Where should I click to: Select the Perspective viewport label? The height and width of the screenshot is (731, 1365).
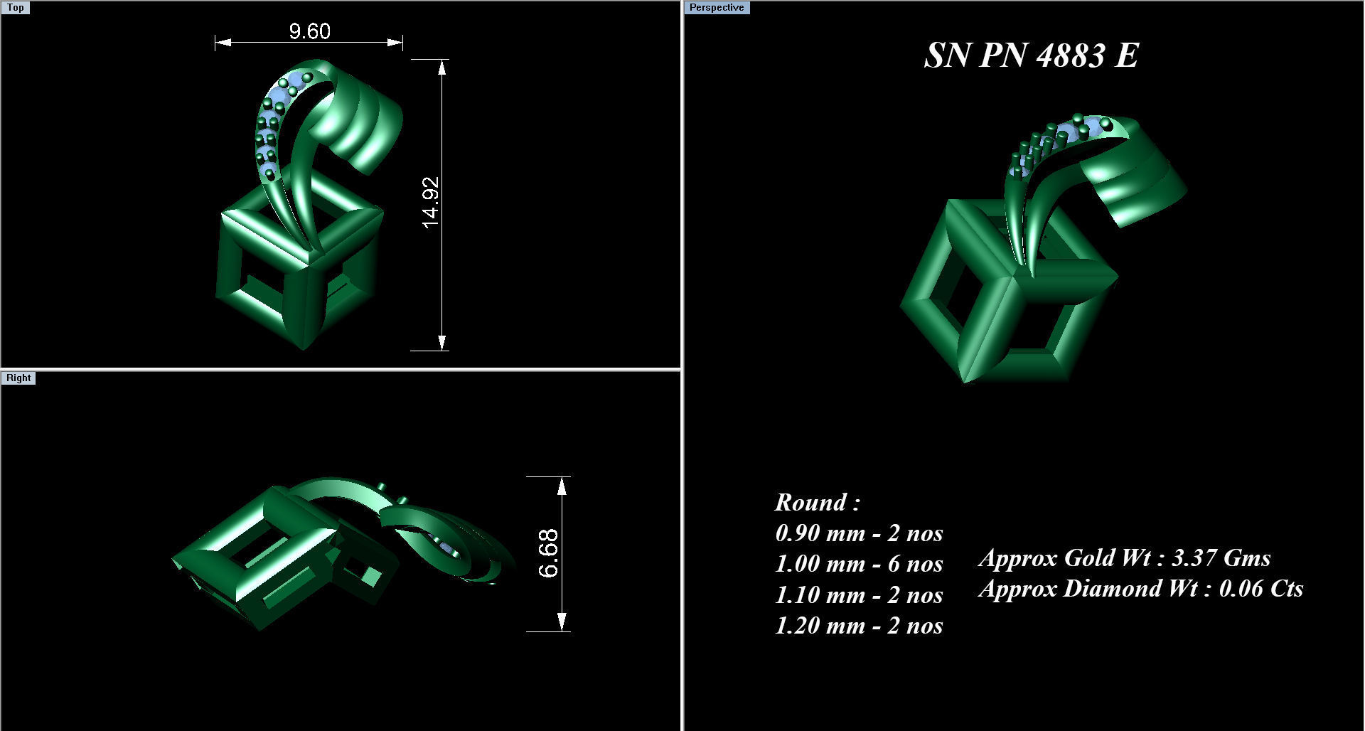[717, 8]
